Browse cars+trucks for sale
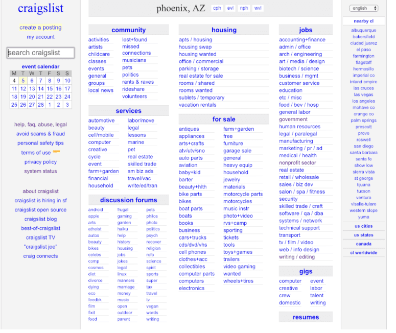 [x=193, y=237]
